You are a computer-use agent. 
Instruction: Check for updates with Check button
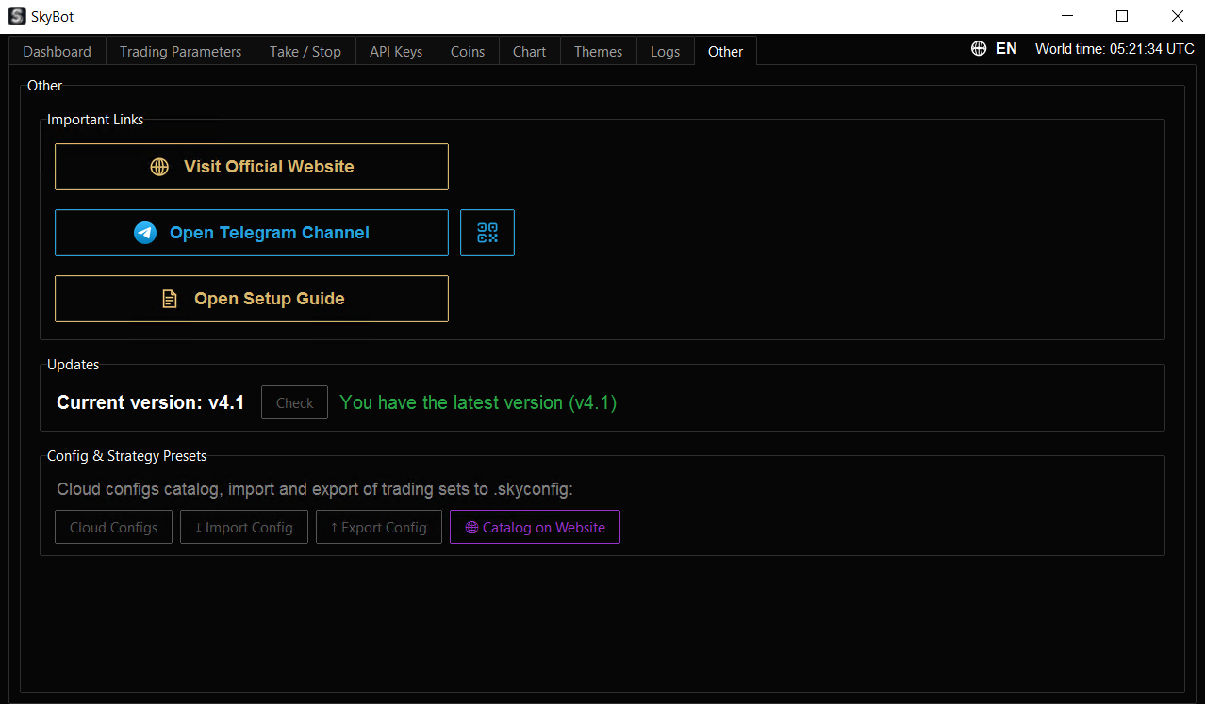(x=295, y=402)
